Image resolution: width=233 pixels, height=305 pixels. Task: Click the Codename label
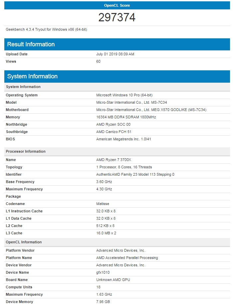tap(15, 204)
